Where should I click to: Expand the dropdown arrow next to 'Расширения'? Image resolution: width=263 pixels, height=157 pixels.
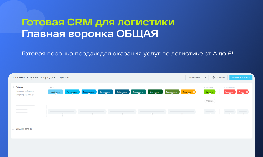pyautogui.click(x=206, y=77)
